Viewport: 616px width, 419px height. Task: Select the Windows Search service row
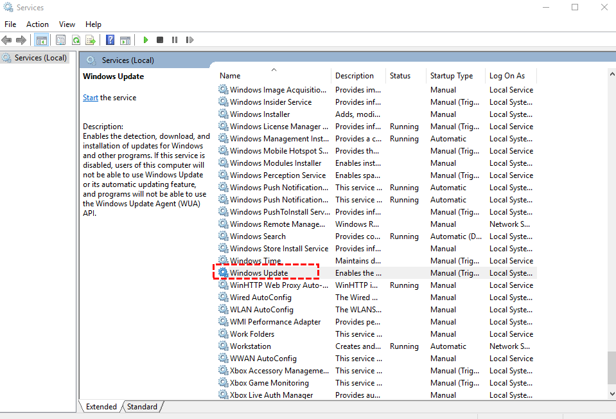tap(258, 236)
